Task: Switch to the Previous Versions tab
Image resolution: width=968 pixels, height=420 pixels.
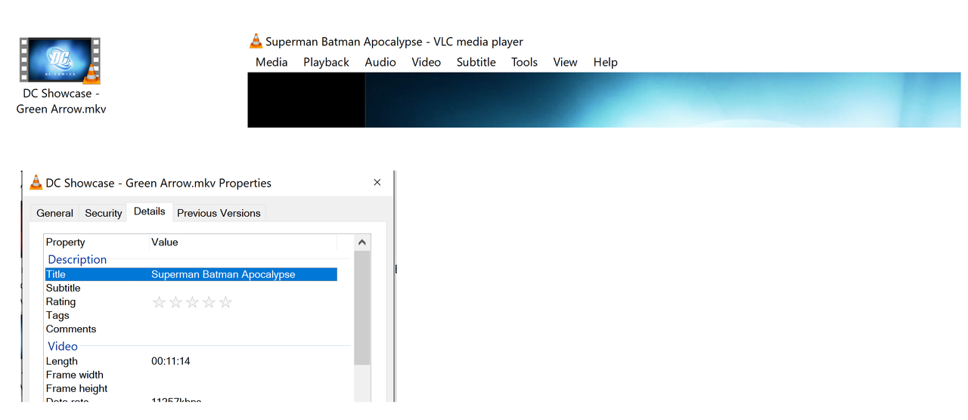Action: (219, 213)
